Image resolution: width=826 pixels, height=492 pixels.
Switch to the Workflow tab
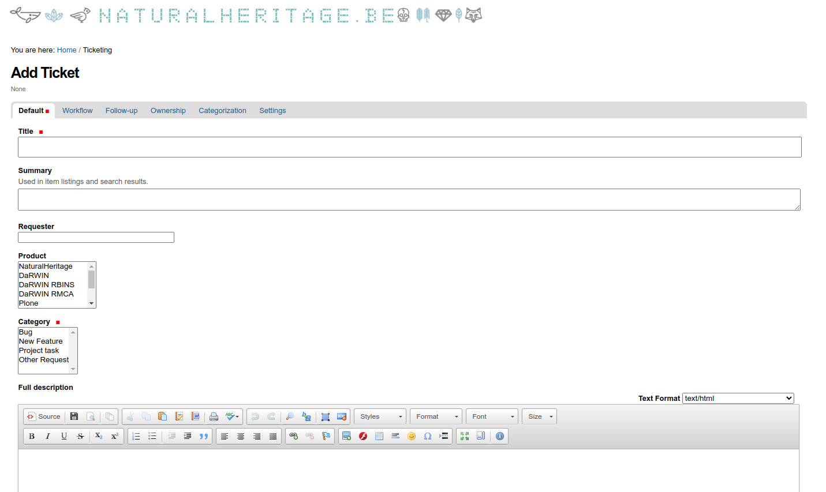pyautogui.click(x=77, y=111)
